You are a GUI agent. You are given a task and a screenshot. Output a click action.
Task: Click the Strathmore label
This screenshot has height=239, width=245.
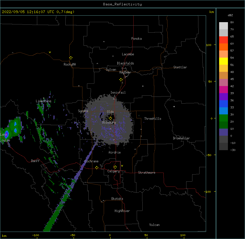147,173
